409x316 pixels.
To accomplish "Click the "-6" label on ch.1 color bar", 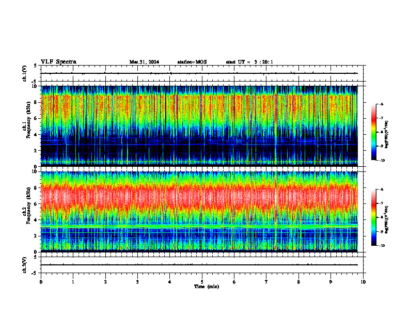I will (381, 104).
